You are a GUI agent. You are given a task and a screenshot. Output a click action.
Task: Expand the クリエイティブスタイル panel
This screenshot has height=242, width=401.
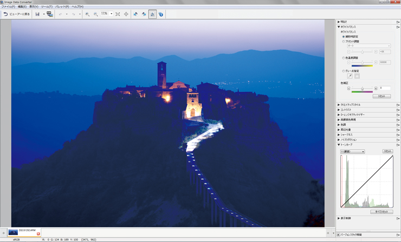tap(358, 105)
